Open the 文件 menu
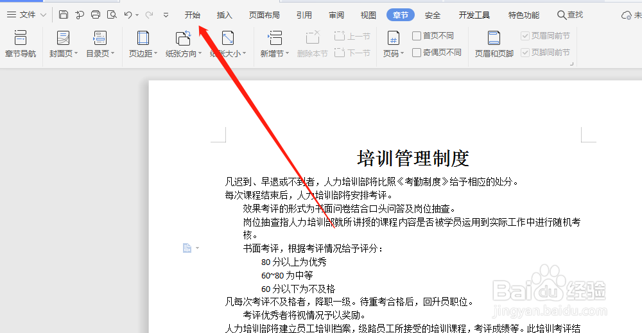This screenshot has width=642, height=333. click(26, 15)
